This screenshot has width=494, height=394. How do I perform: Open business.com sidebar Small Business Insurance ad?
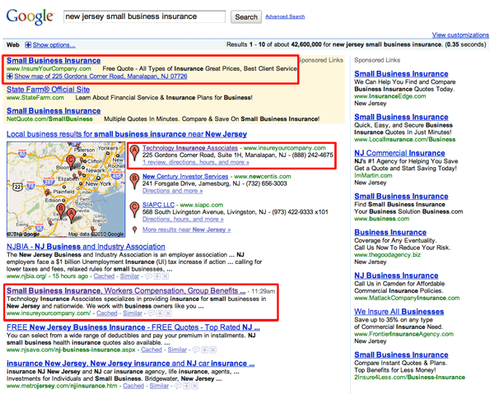[x=401, y=196]
